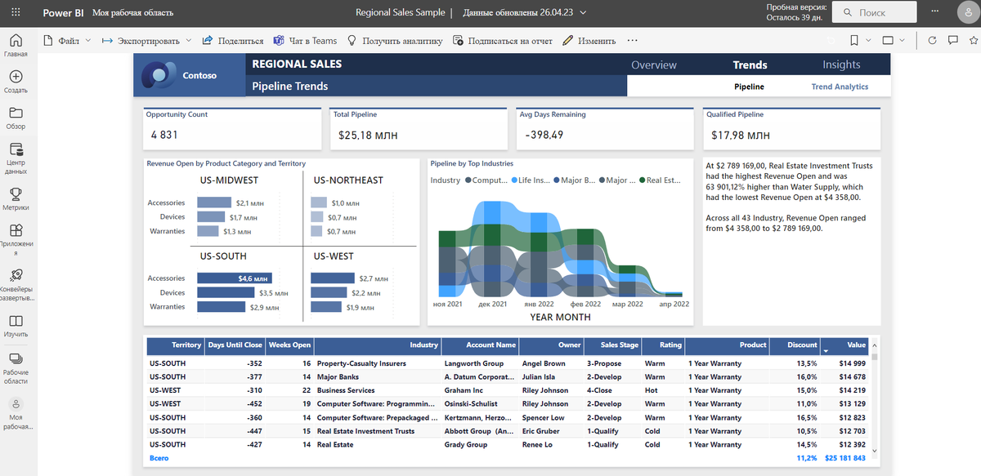Viewport: 981px width, 476px height.
Task: Click the view layout rectangle icon
Action: [889, 40]
